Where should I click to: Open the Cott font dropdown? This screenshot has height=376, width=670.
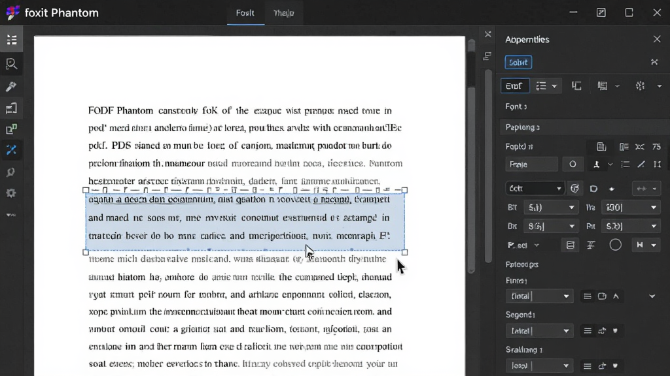point(535,189)
